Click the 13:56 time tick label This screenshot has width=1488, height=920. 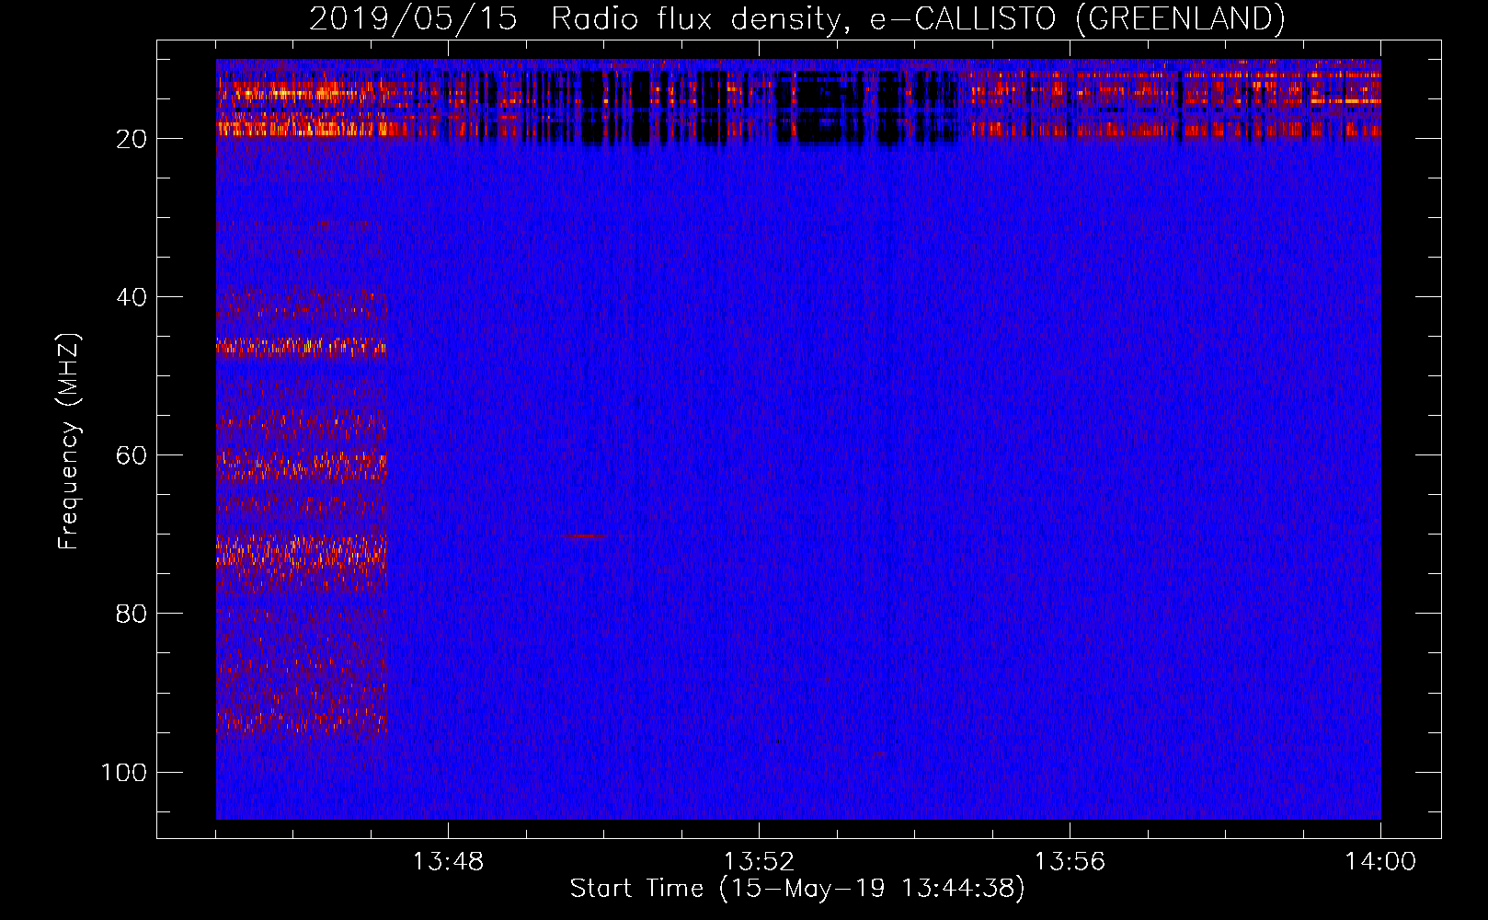[1070, 862]
